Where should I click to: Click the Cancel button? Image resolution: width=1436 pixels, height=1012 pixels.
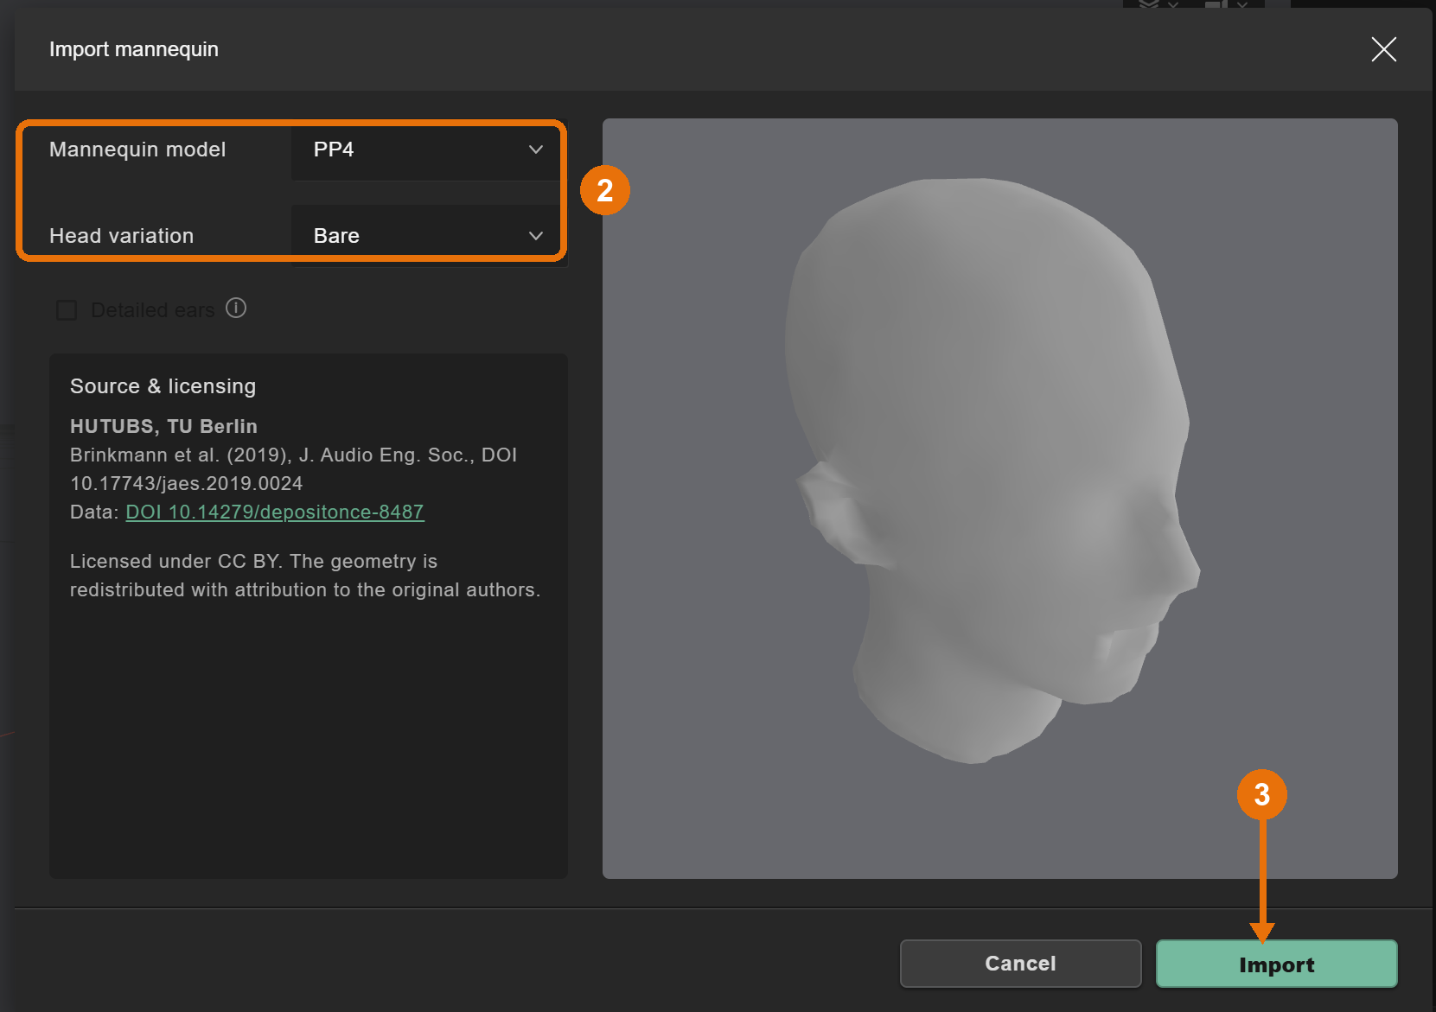coord(1020,964)
